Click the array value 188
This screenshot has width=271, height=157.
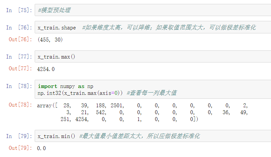tap(101, 105)
